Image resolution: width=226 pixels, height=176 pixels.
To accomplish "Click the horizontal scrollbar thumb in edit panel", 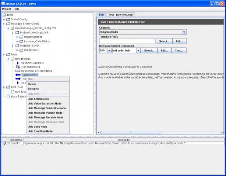I will click(x=131, y=133).
